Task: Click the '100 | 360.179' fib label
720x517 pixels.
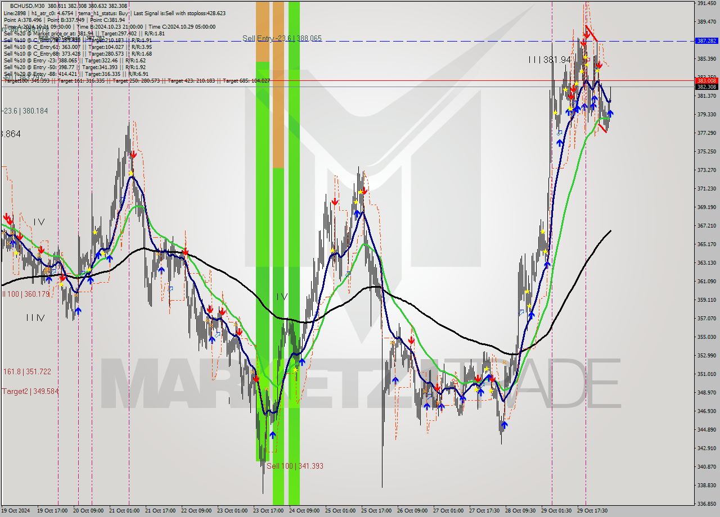Action: (x=27, y=294)
